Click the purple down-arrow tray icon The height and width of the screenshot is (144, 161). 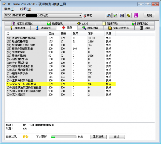[136, 16]
